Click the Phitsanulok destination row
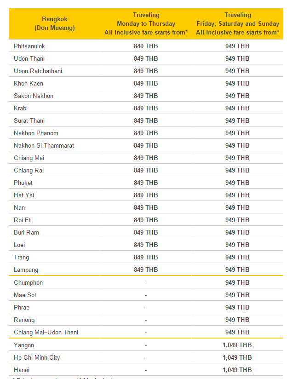287x379 pixels. 146,46
